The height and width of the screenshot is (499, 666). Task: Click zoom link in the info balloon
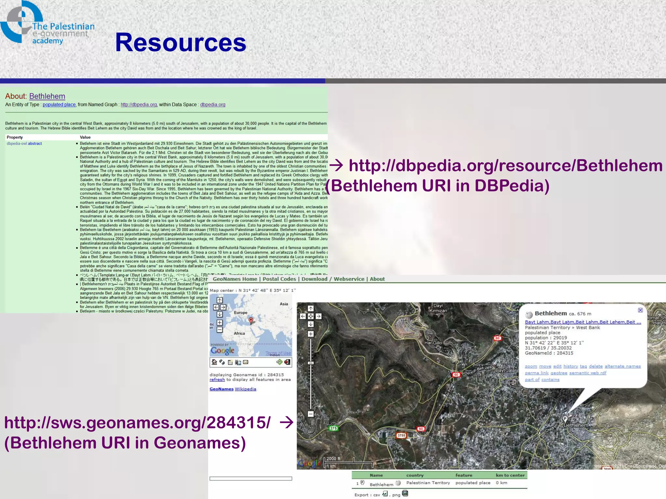pyautogui.click(x=531, y=366)
